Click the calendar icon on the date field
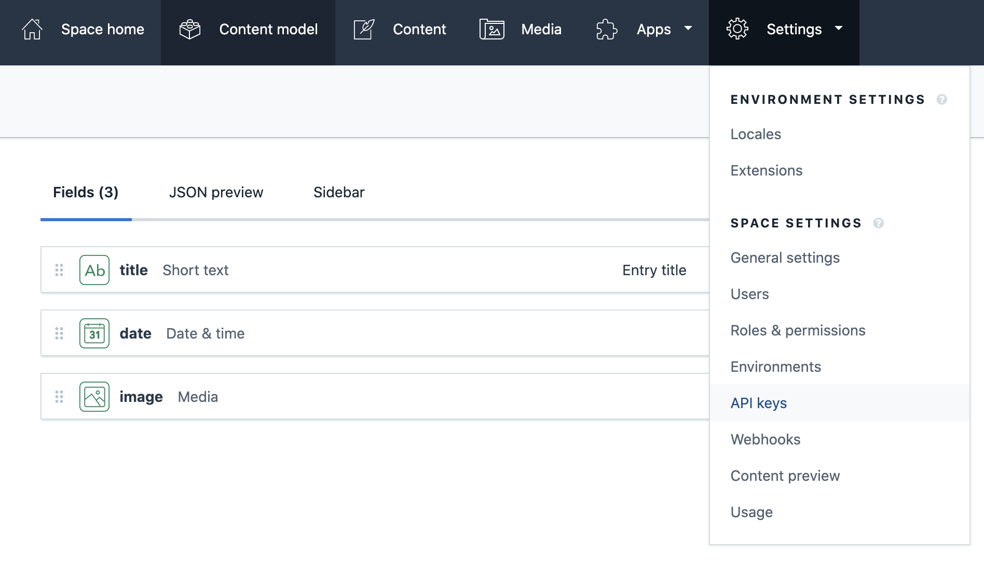The width and height of the screenshot is (984, 567). 94,333
